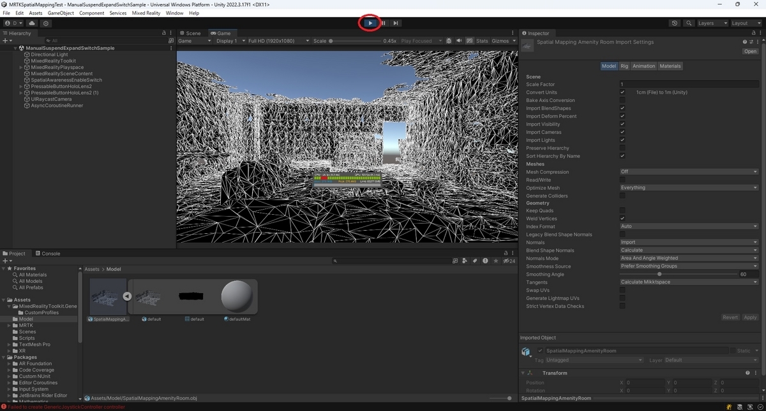Lock the Hierarchy panel
The height and width of the screenshot is (411, 766).
[163, 33]
